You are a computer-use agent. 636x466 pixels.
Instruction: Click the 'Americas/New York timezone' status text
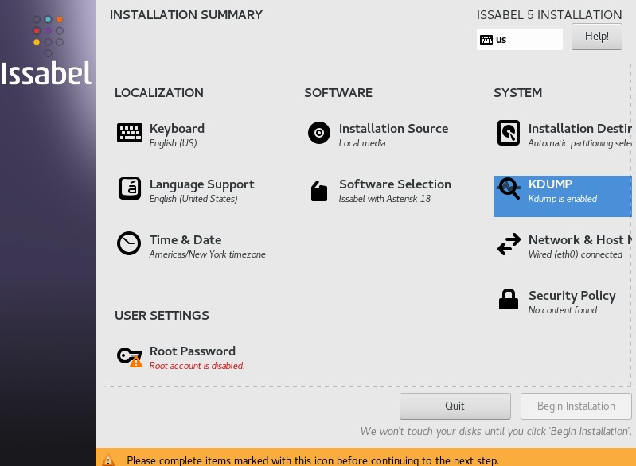click(x=207, y=254)
